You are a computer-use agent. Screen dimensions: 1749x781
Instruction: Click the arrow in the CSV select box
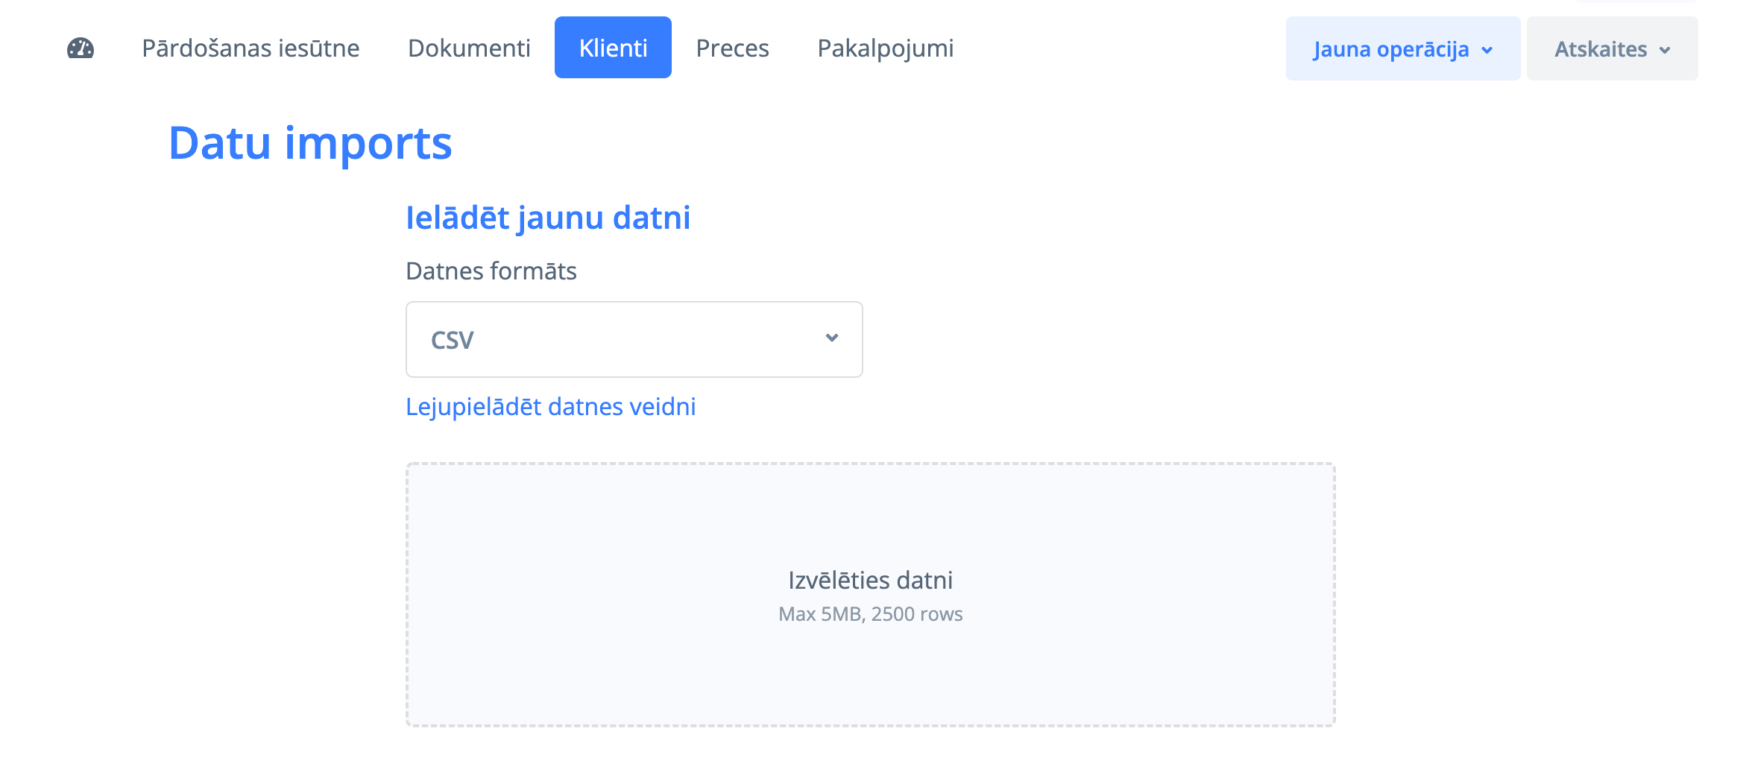[832, 338]
